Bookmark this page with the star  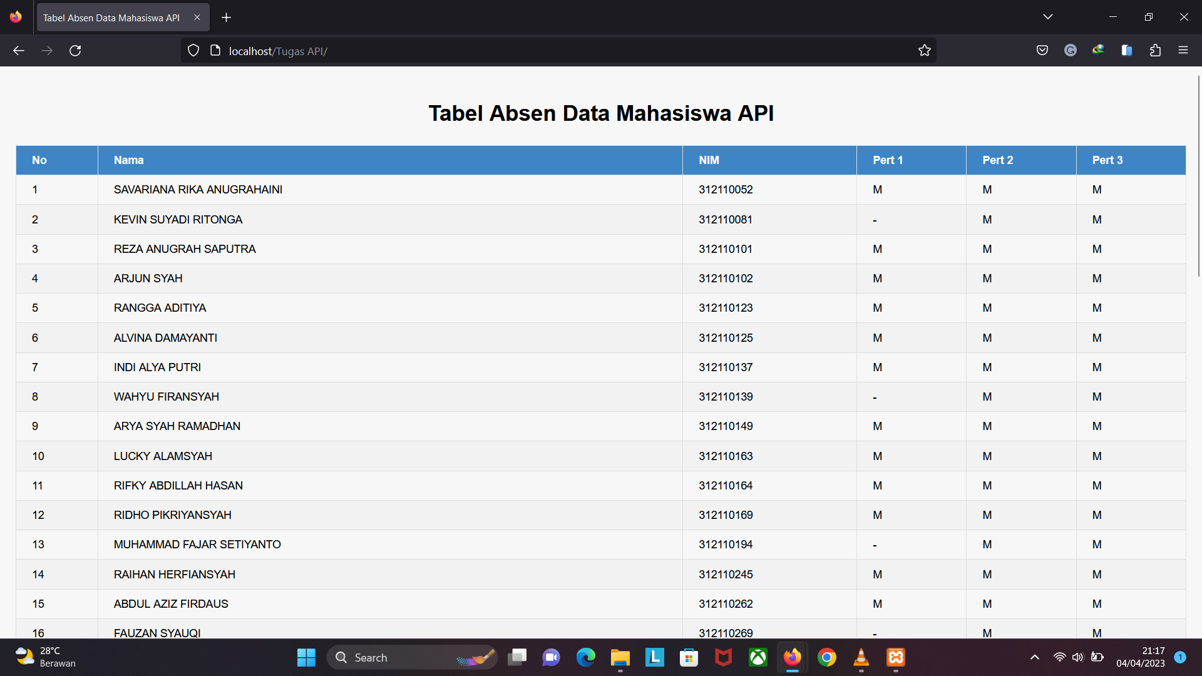click(x=925, y=50)
